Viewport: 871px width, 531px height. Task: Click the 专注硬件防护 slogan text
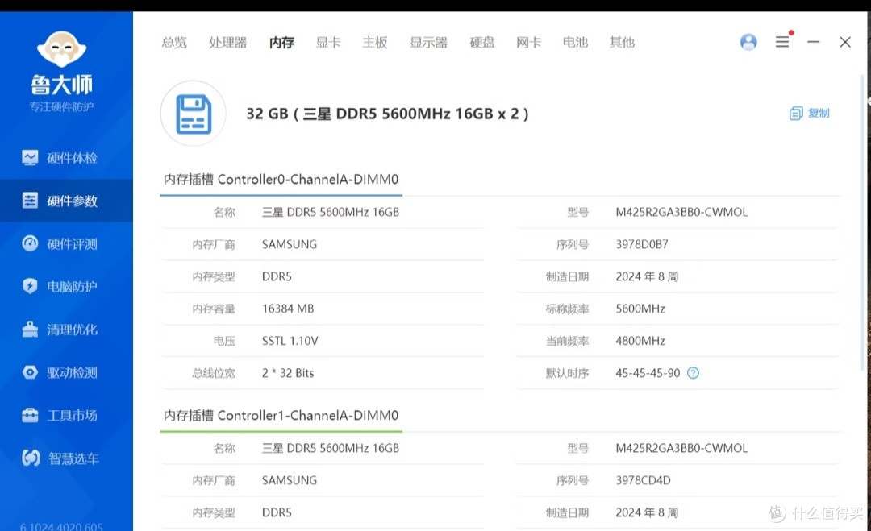pos(61,106)
